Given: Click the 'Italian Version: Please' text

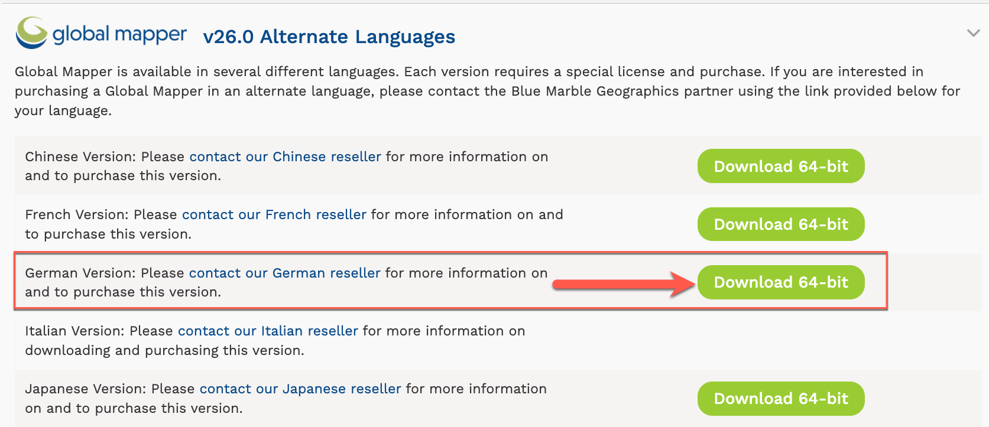Looking at the screenshot, I should tap(99, 331).
